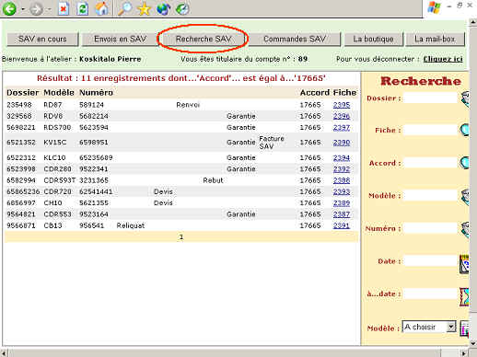Click the horizontal scroll right arrow

(x=465, y=353)
